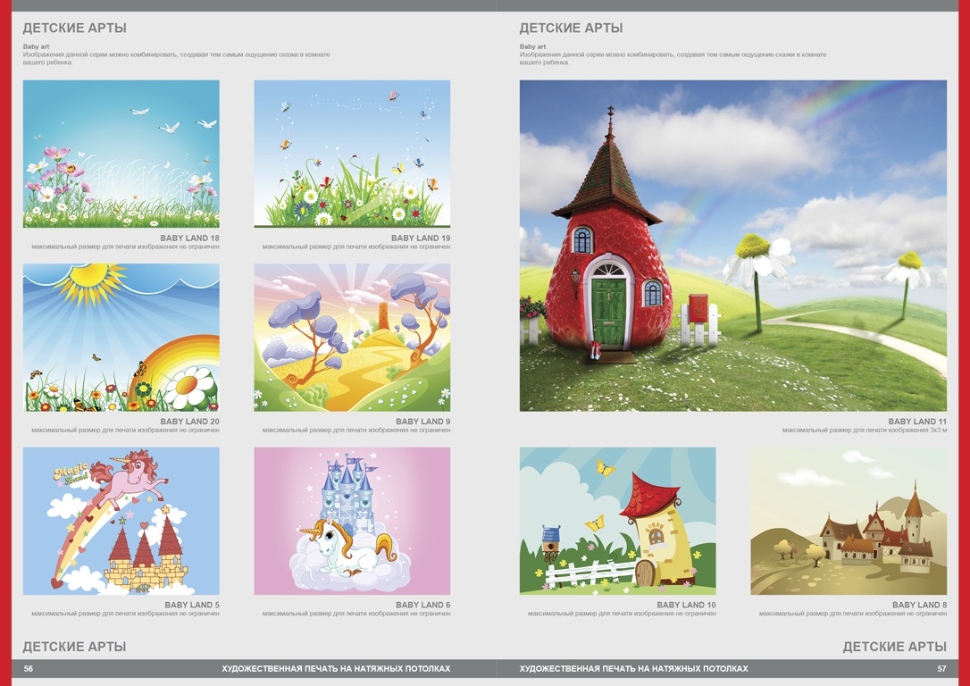Click the "BABY LAND 8" caption text
Image resolution: width=970 pixels, height=686 pixels.
919,605
